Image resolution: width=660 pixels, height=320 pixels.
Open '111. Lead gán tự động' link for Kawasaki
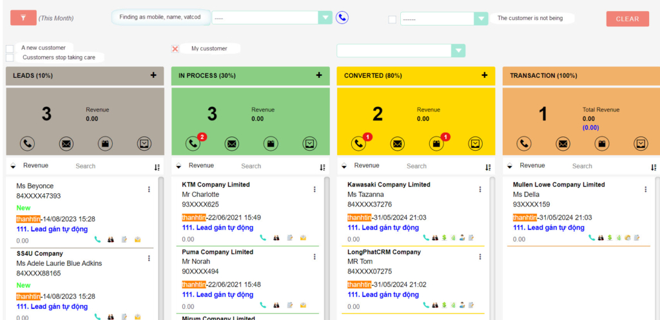point(383,228)
